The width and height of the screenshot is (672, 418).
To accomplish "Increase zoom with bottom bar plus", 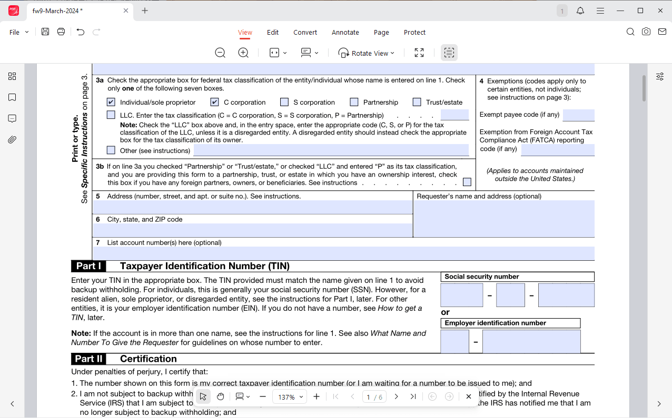I will [x=317, y=396].
